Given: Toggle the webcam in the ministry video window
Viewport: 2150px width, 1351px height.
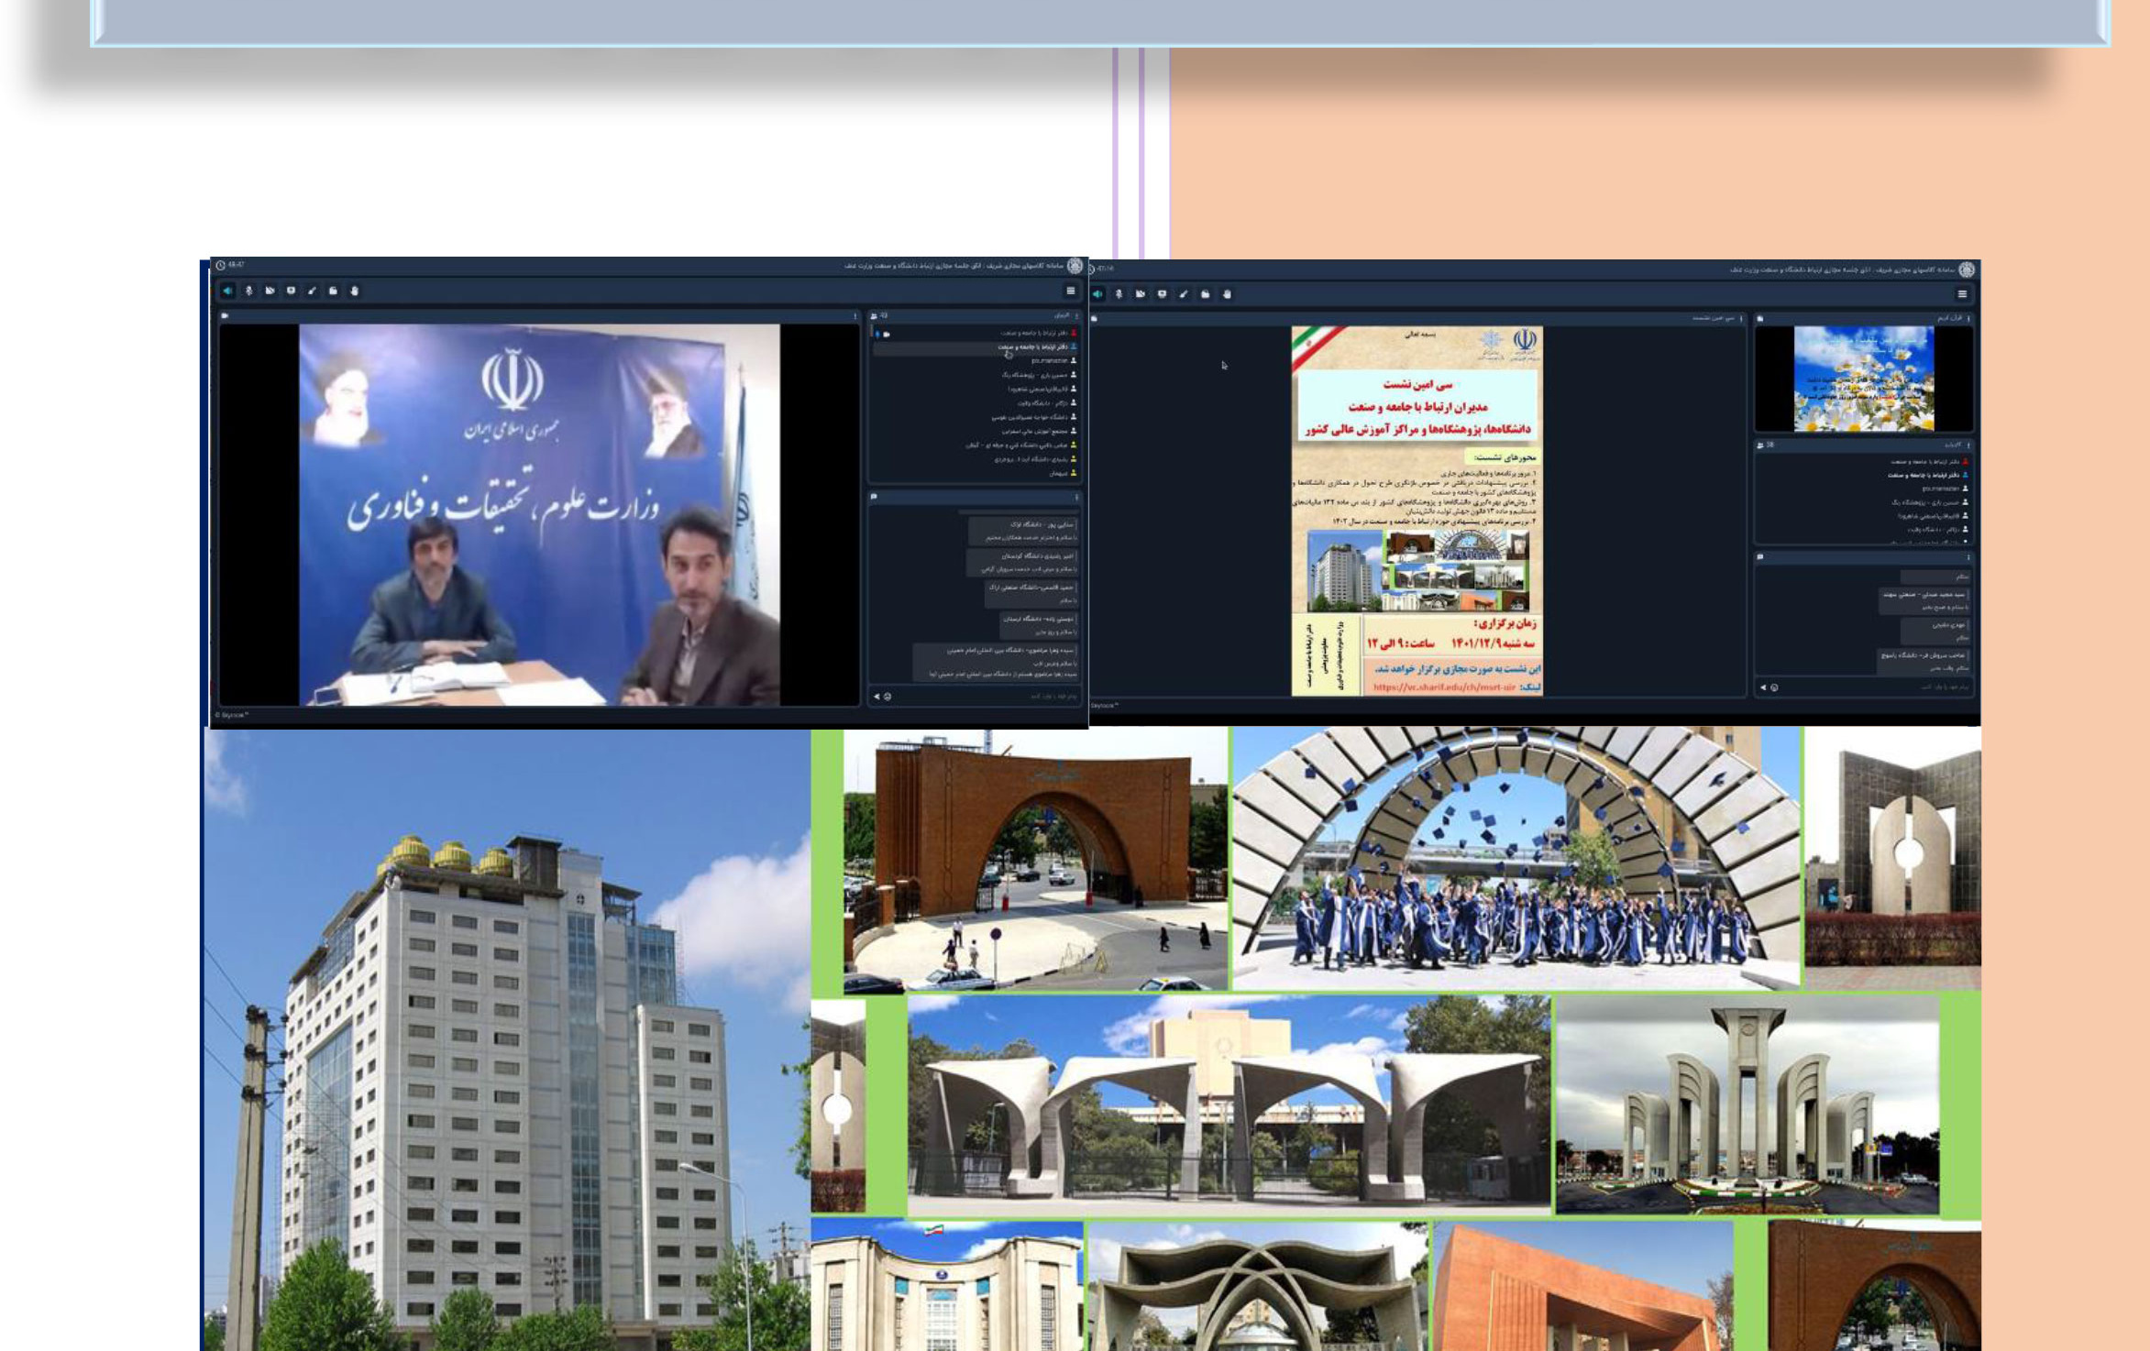Looking at the screenshot, I should click(270, 291).
